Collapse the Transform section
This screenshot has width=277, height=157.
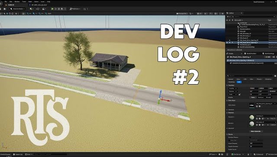[x=227, y=85]
